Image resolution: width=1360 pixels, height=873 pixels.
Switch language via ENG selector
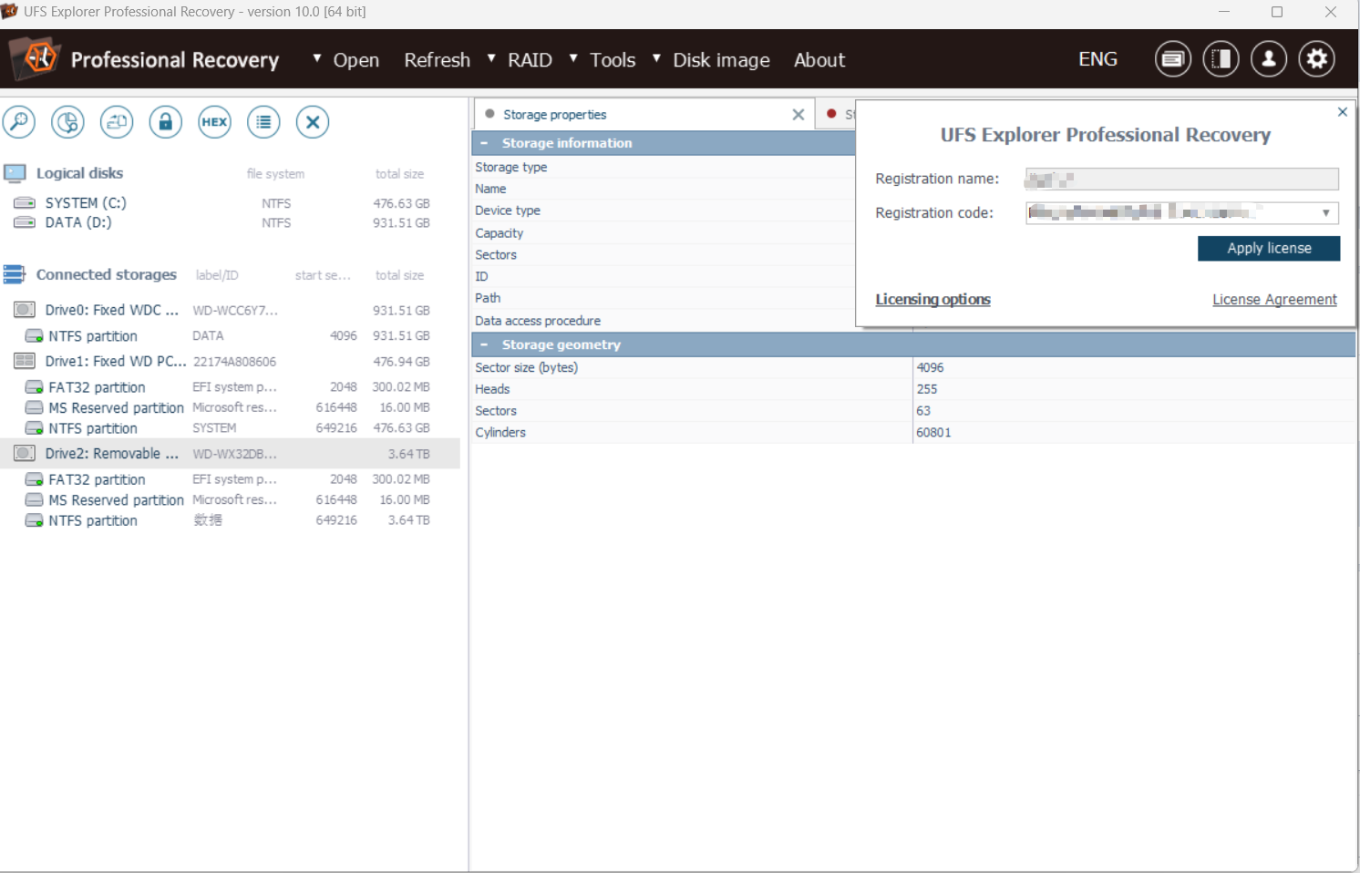click(x=1097, y=59)
